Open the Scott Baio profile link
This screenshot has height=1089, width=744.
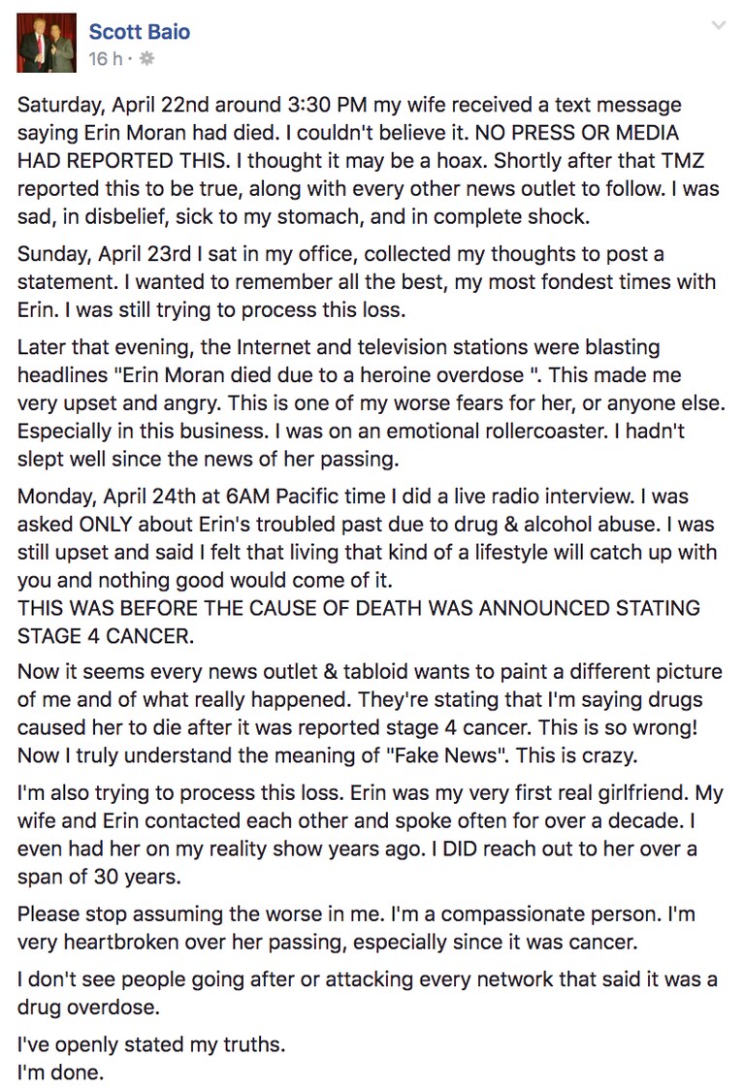pyautogui.click(x=139, y=32)
